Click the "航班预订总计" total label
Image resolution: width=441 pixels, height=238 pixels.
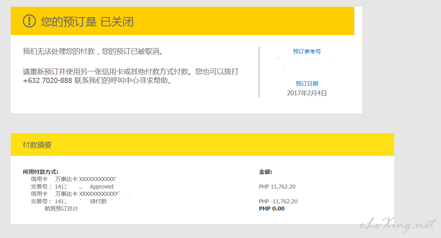click(x=61, y=208)
